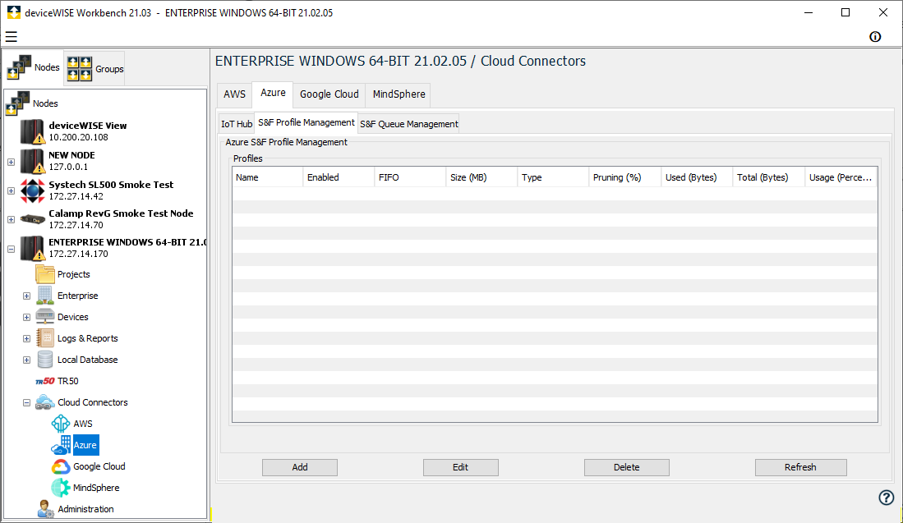Collapse the Cloud Connectors branch

pos(26,403)
